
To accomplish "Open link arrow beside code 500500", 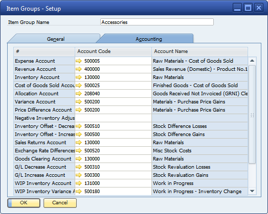I will click(x=79, y=135).
